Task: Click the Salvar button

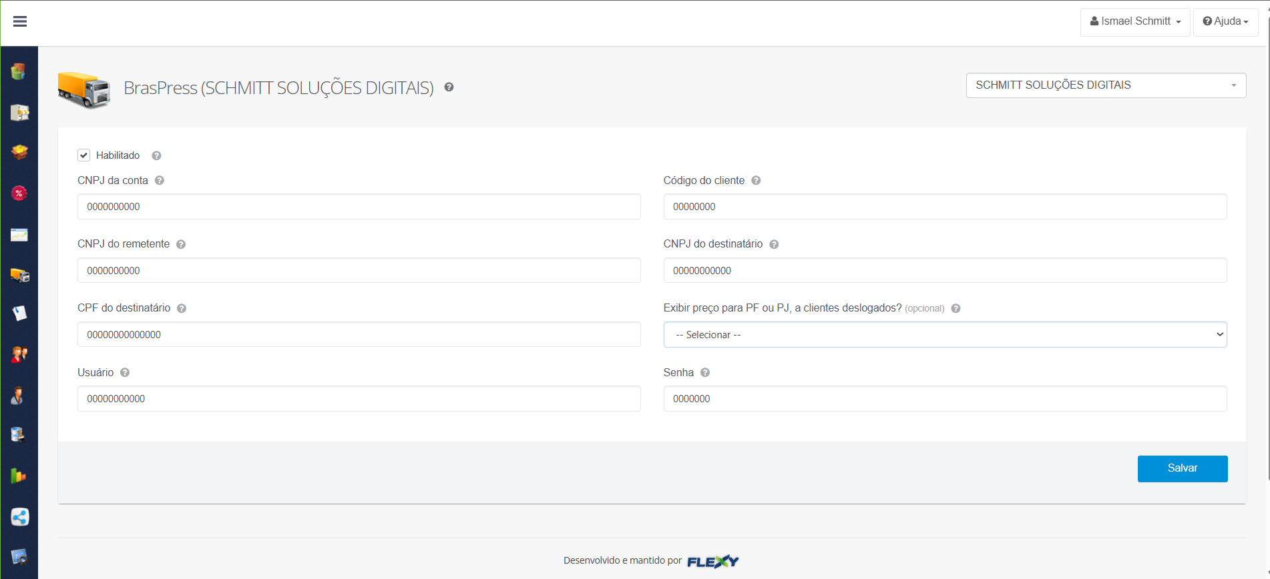Action: 1182,468
